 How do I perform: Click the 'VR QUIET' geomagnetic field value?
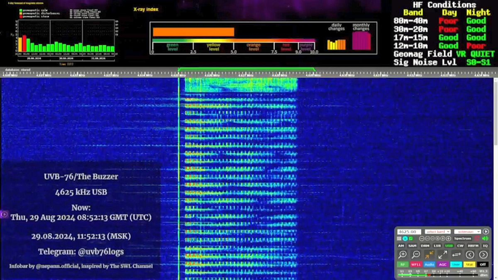pos(475,54)
